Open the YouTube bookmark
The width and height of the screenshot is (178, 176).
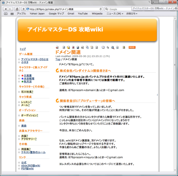pyautogui.click(x=83, y=14)
